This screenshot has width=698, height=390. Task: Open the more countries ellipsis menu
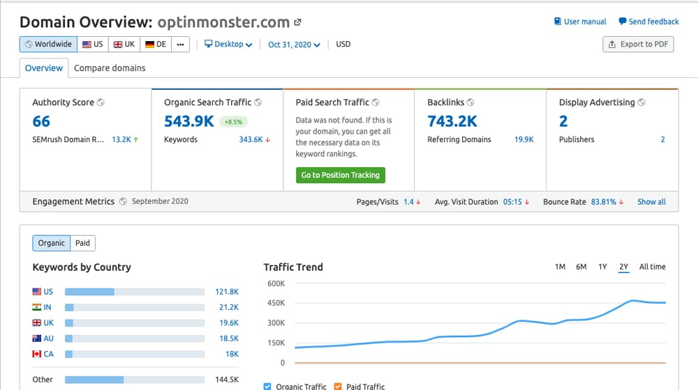pyautogui.click(x=180, y=45)
